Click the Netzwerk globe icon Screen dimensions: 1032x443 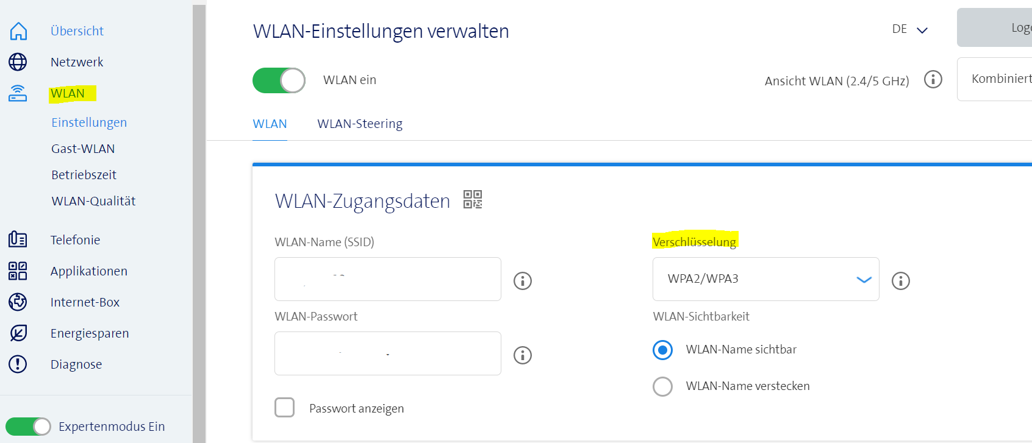click(18, 62)
